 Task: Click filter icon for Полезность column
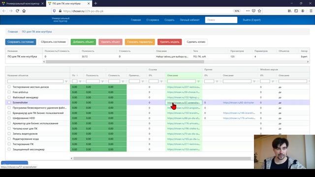pyautogui.click(x=102, y=82)
